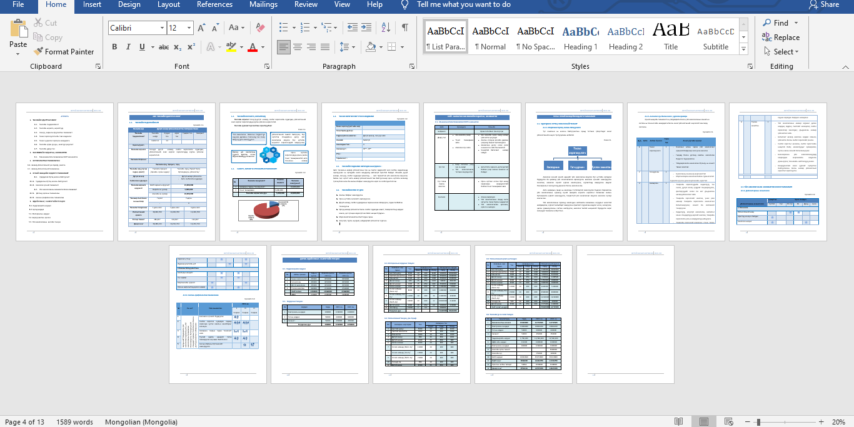Apply the Heading 1 style

(x=580, y=38)
